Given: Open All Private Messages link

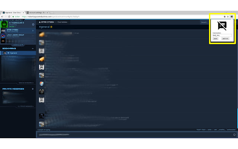Looking at the screenshot, I should 26,106.
